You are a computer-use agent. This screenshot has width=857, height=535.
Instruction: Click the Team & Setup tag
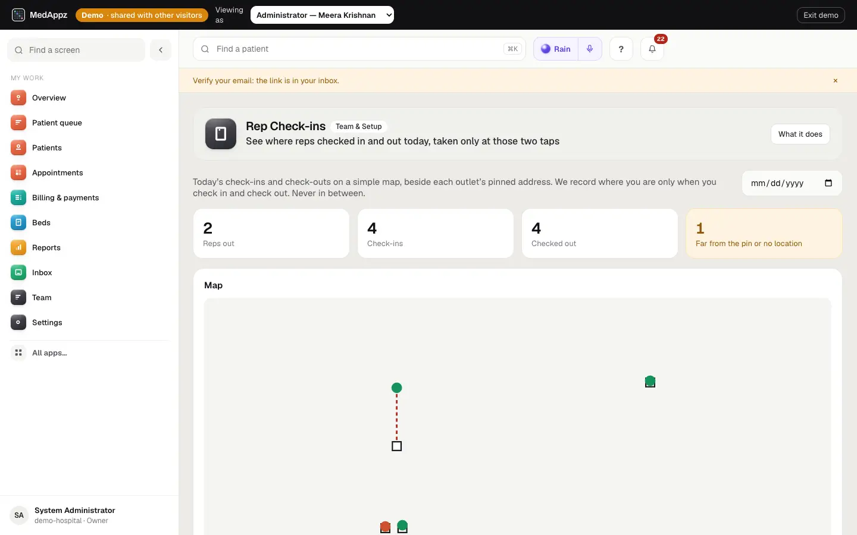tap(359, 127)
